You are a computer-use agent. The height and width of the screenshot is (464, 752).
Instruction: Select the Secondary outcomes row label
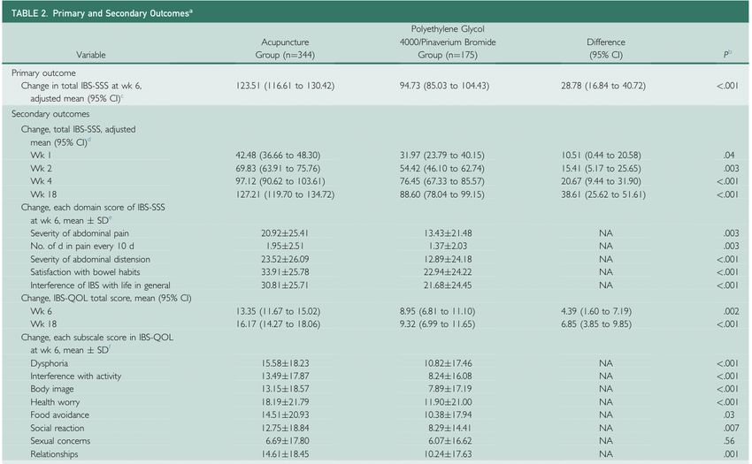tap(50, 114)
